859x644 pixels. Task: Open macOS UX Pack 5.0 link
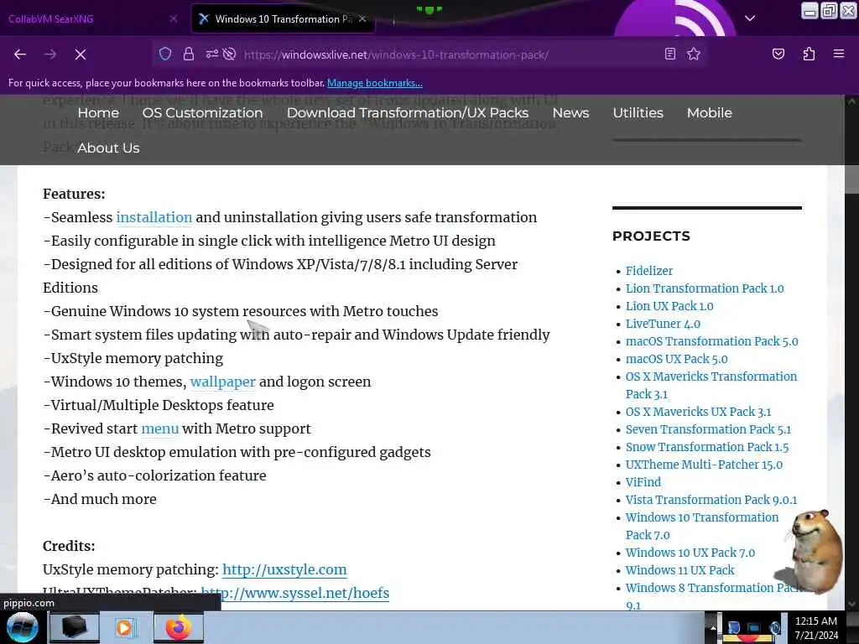pyautogui.click(x=677, y=359)
